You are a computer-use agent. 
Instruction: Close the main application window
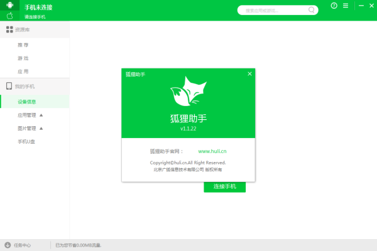[371, 6]
